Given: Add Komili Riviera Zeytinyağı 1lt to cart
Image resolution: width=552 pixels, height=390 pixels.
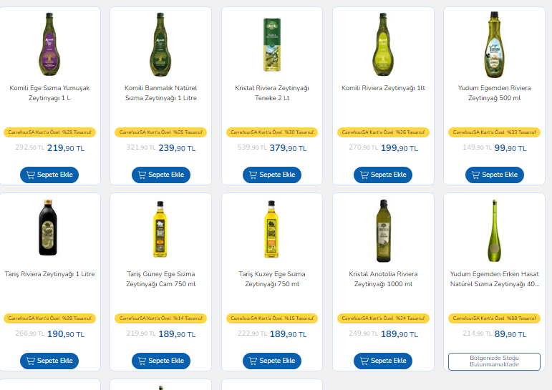Looking at the screenshot, I should tap(383, 175).
